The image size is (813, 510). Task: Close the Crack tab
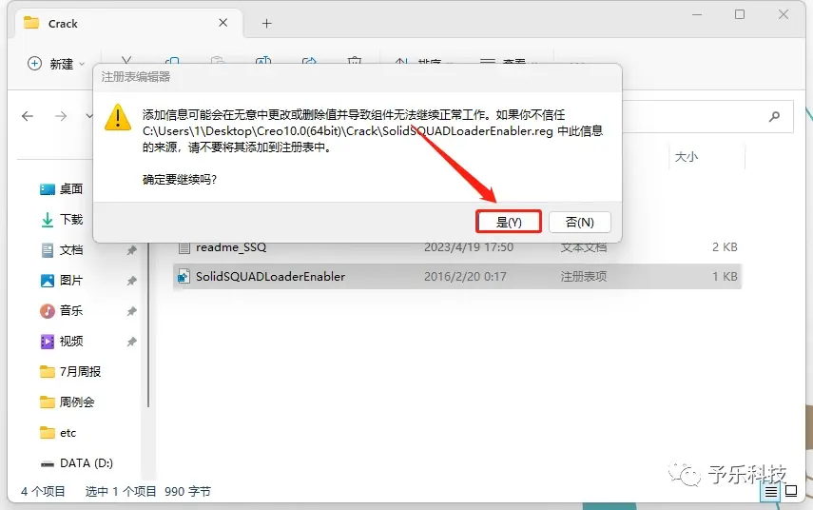[223, 23]
